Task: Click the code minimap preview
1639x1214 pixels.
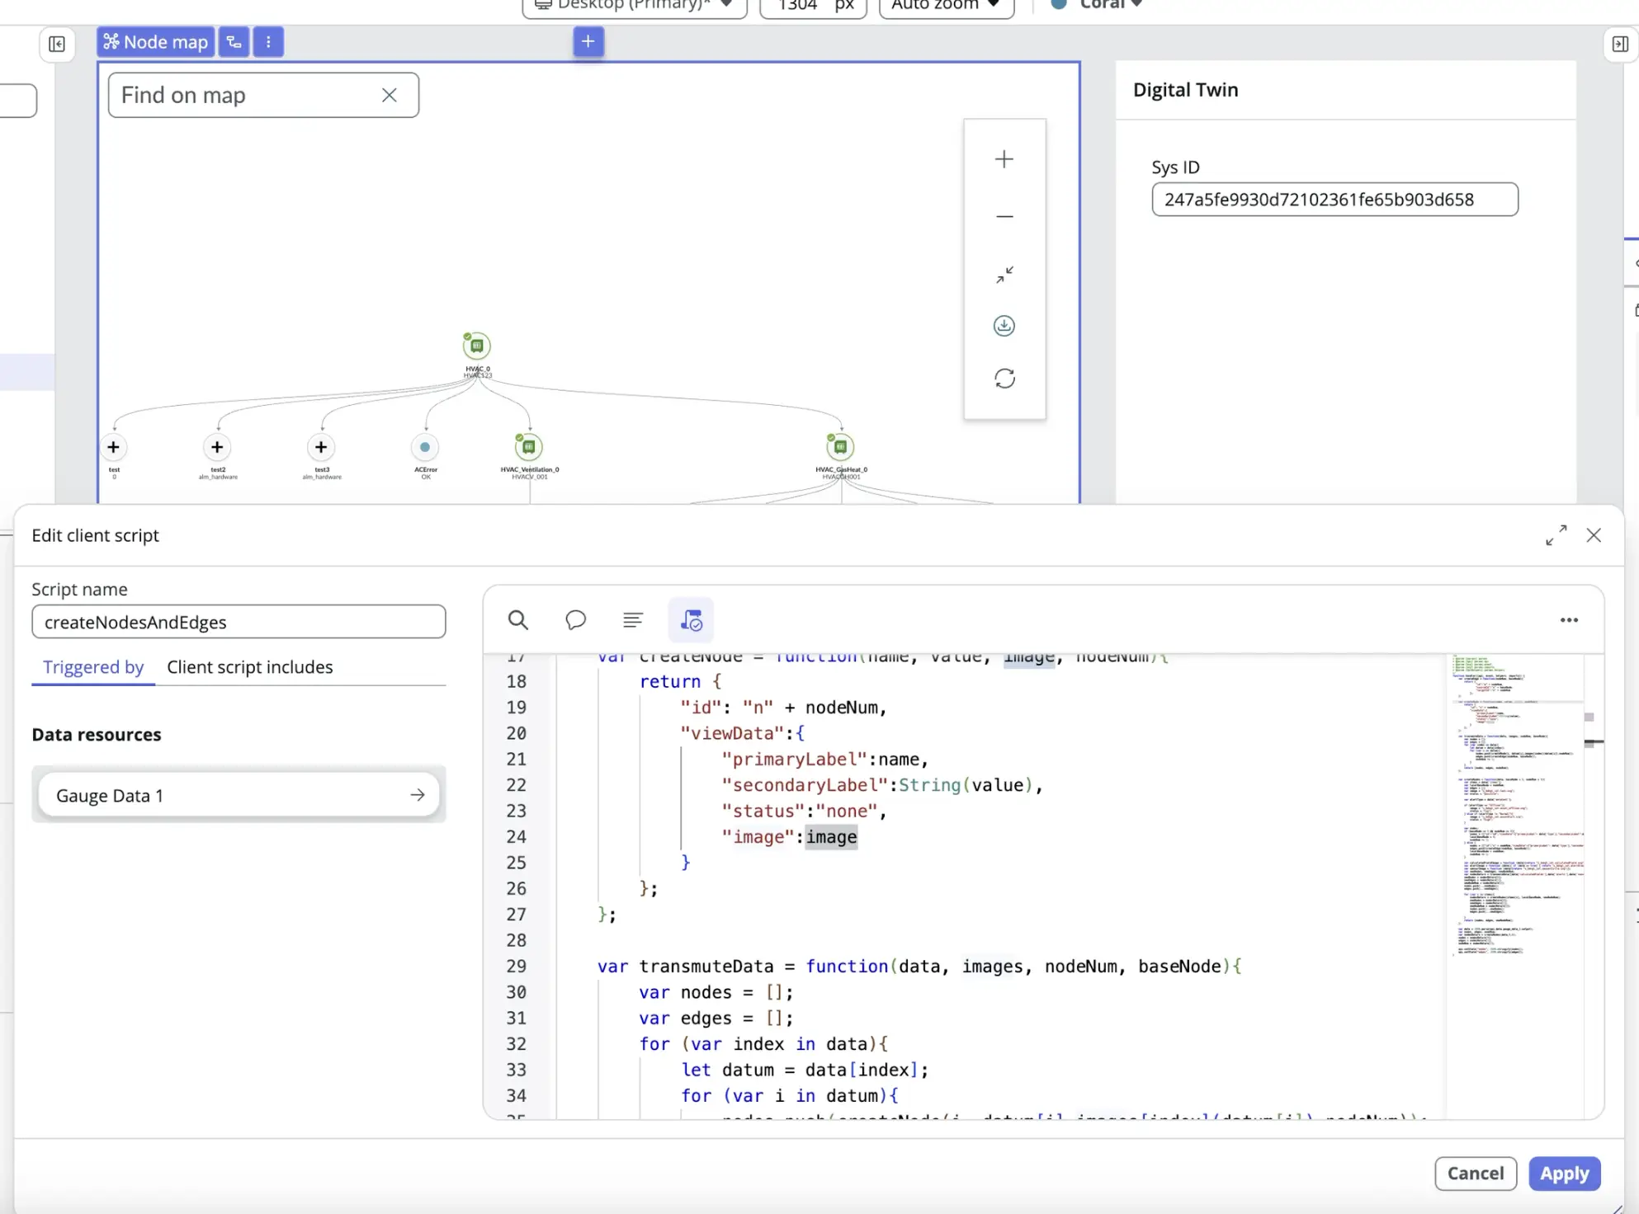Action: pyautogui.click(x=1514, y=805)
